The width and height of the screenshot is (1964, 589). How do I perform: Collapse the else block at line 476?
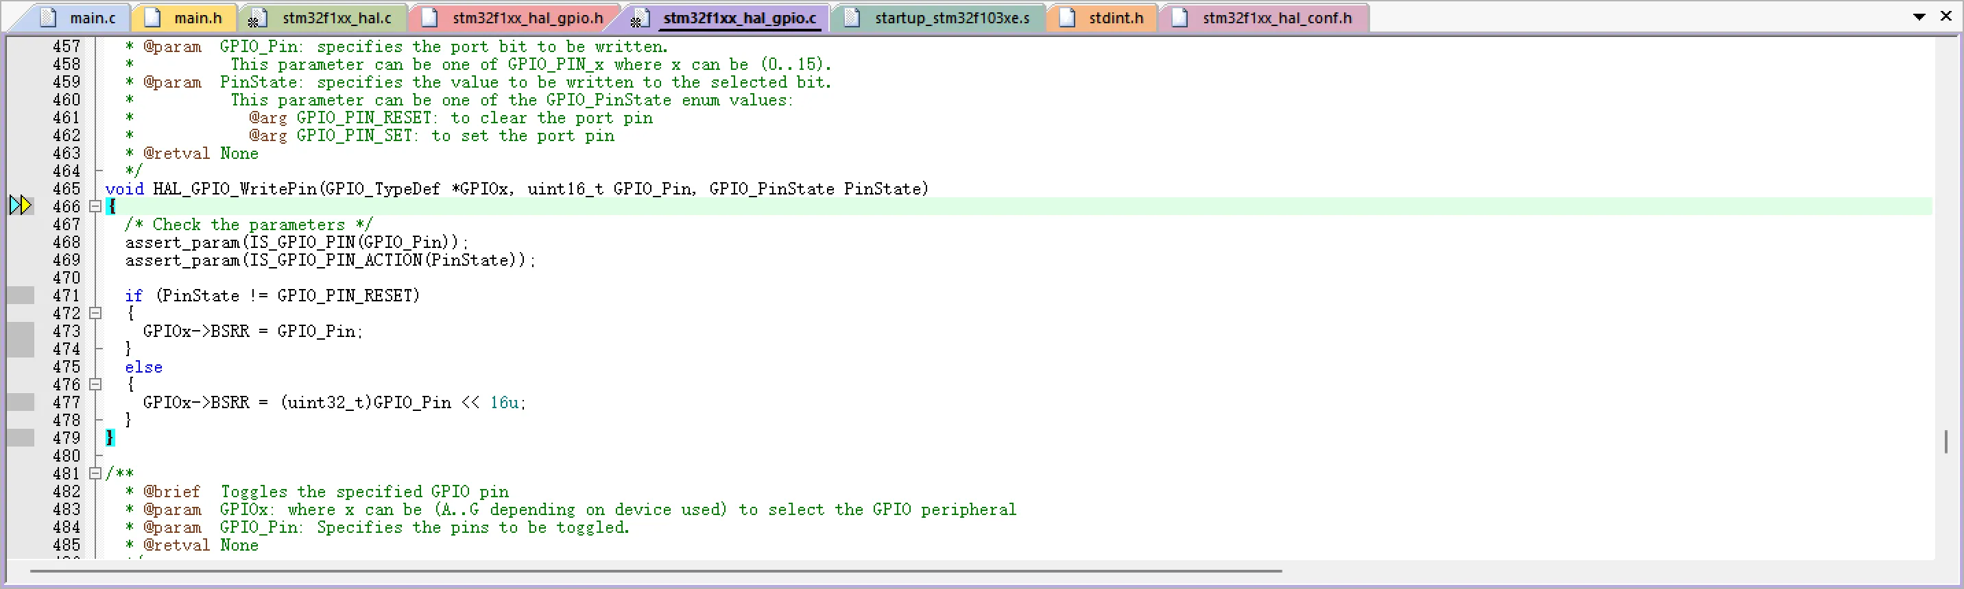tap(95, 384)
